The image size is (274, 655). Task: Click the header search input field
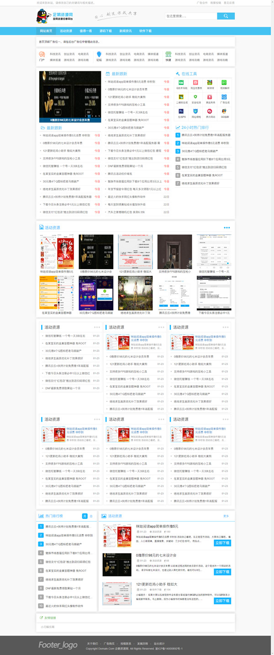[x=191, y=16]
